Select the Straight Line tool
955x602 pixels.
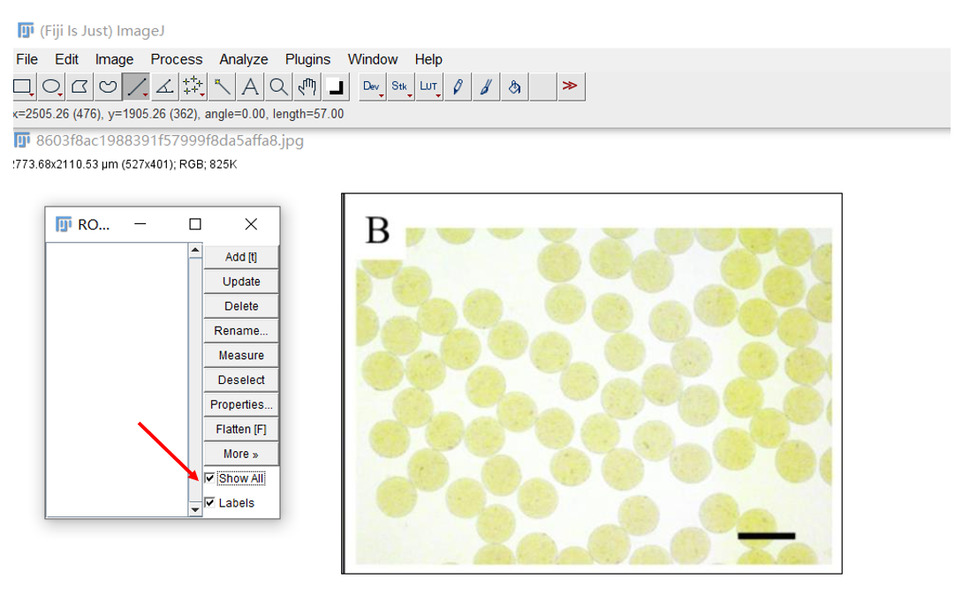point(136,87)
